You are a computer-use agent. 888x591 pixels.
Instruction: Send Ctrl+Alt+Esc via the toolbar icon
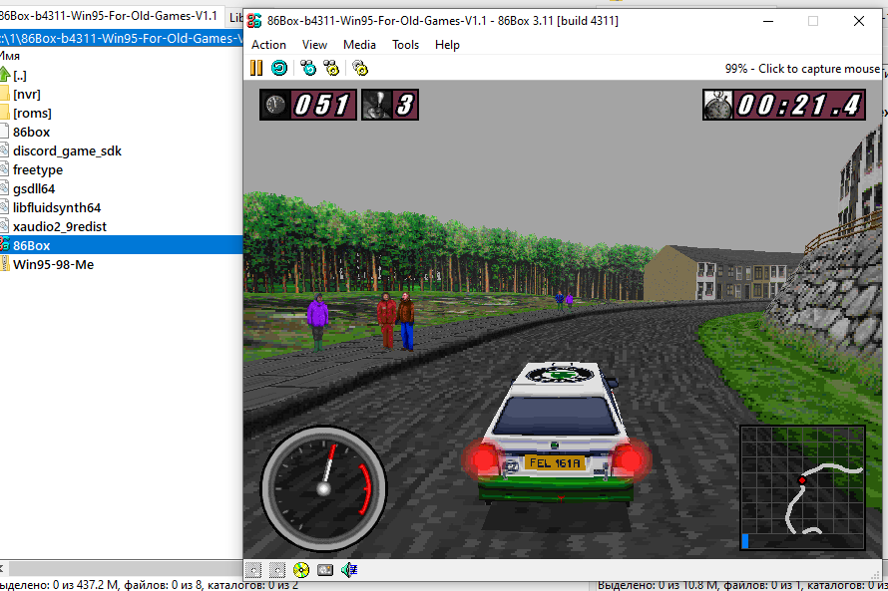point(331,69)
